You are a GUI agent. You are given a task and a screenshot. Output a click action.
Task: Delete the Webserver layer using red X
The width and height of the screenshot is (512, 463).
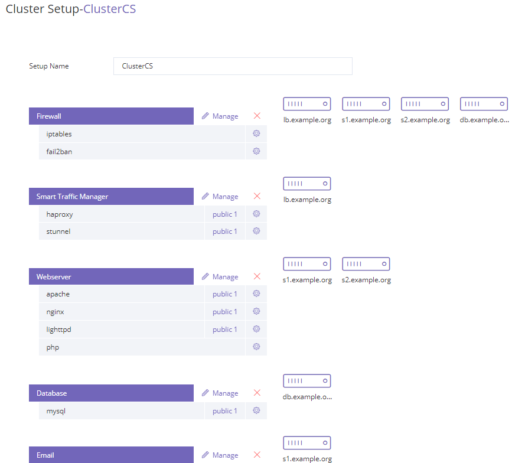[x=257, y=276]
